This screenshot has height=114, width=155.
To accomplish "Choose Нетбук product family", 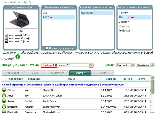I will point(135,17).
